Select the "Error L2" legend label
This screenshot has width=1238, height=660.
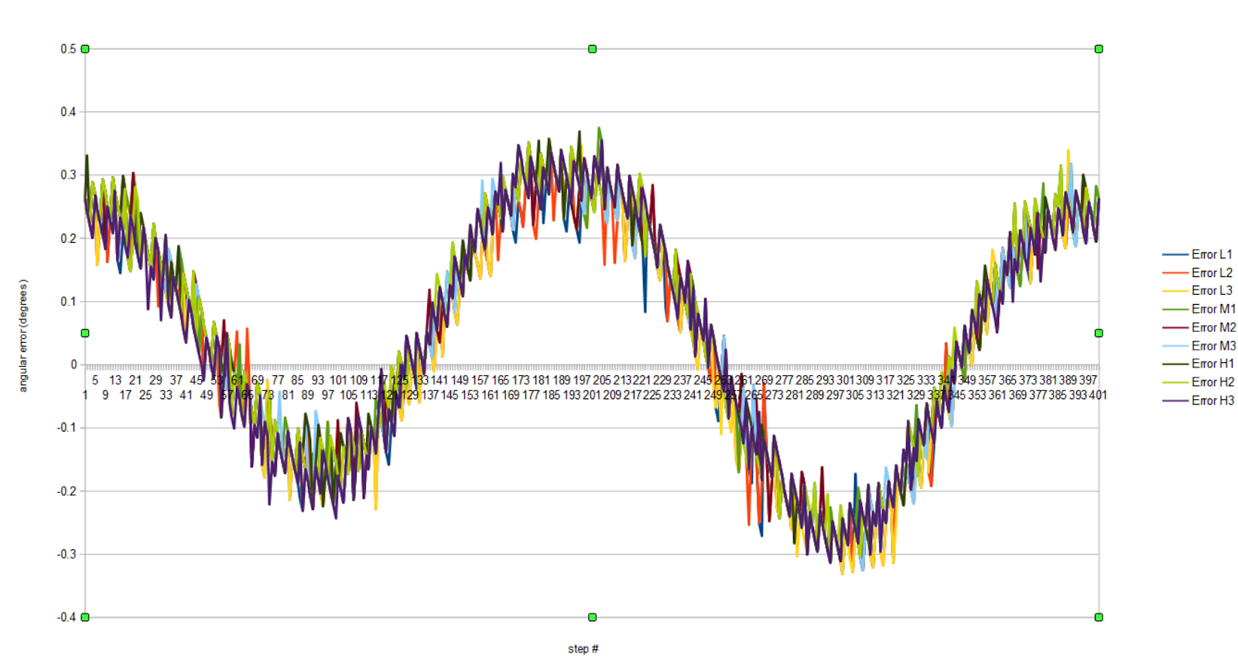point(1212,272)
